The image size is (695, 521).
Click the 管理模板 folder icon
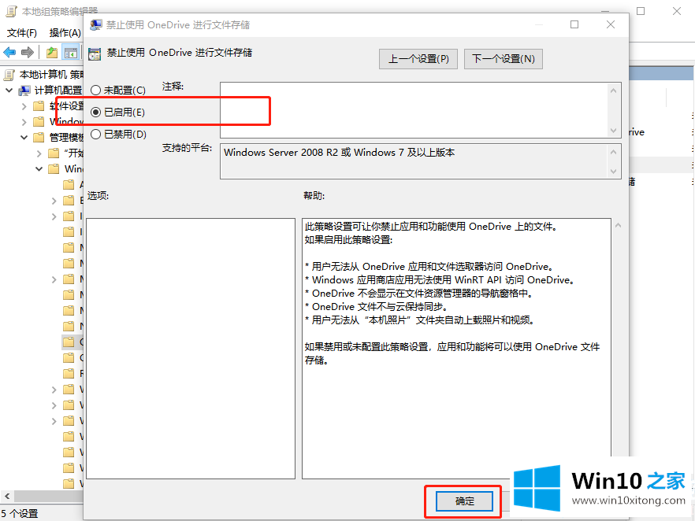[x=39, y=137]
